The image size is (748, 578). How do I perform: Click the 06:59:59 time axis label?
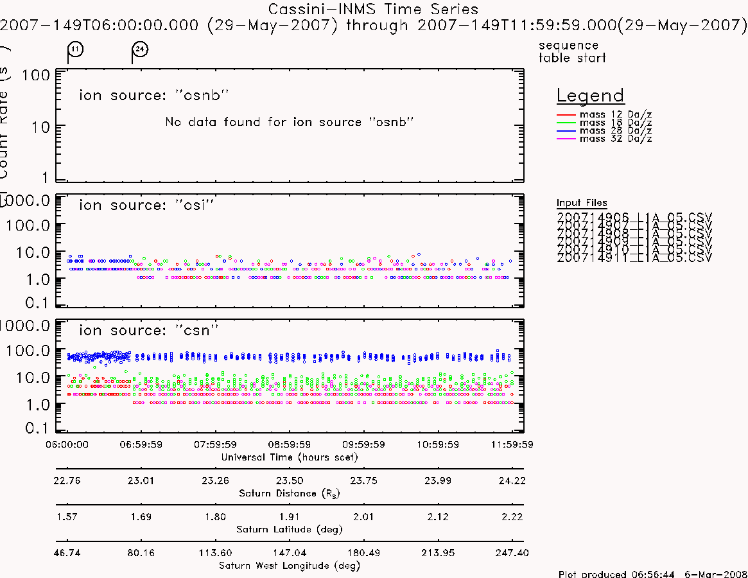click(x=141, y=444)
